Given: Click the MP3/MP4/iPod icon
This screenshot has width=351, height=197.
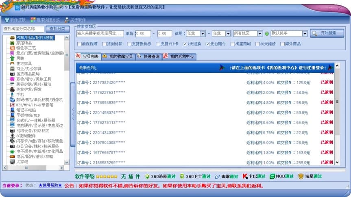Looking at the screenshot, I should click(12, 105).
